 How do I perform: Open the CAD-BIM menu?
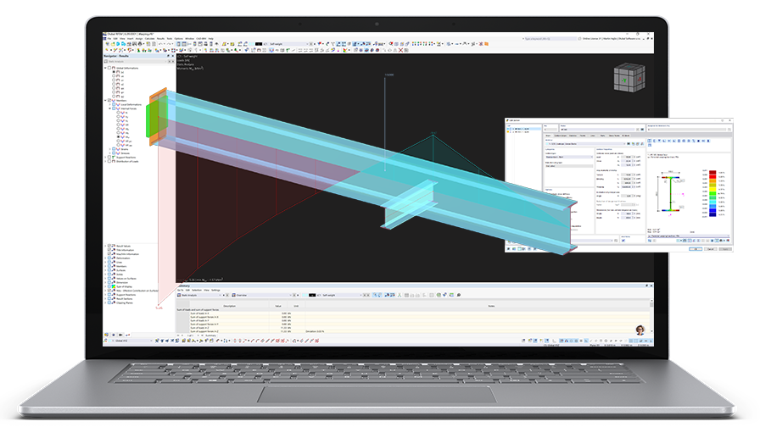coord(201,39)
